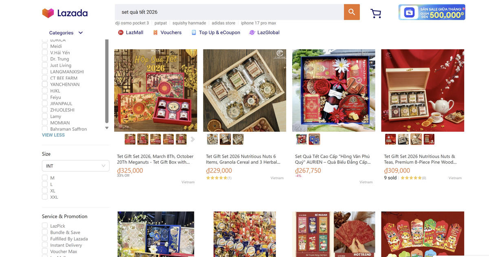Collapse the brand list with VIEW LESS
This screenshot has width=489, height=257.
[53, 135]
